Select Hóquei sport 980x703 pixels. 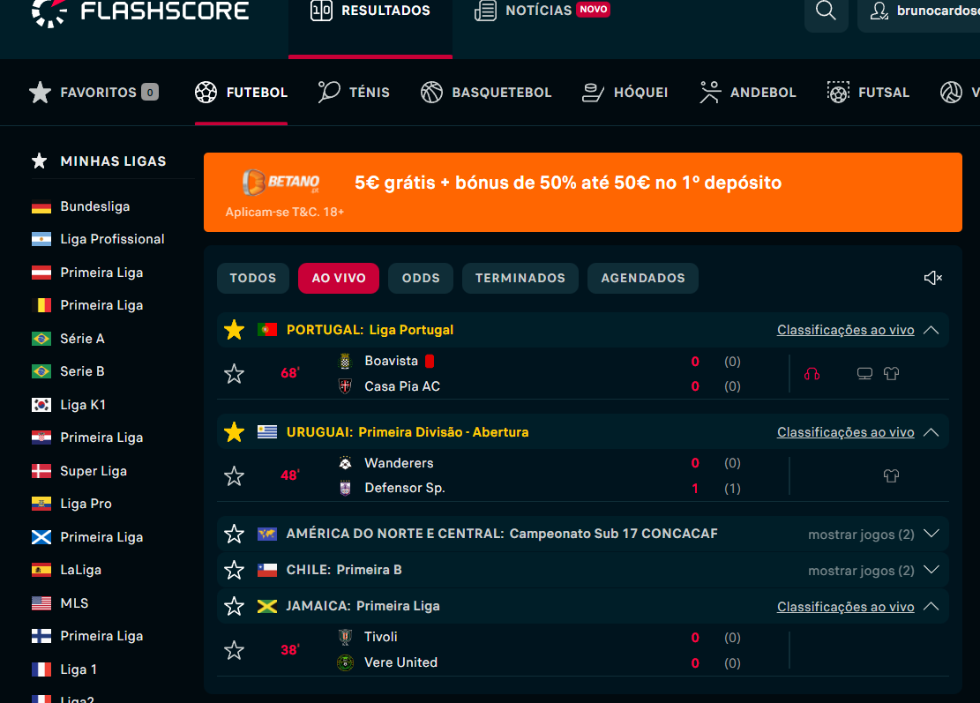625,93
